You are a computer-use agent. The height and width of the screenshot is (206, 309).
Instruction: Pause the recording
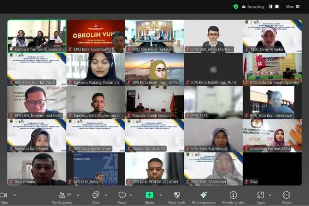click(271, 7)
